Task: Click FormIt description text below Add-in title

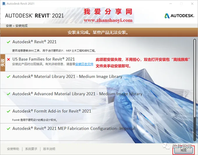Action: pos(35,120)
